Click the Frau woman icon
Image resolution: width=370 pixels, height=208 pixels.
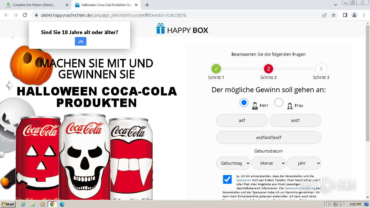pos(290,106)
